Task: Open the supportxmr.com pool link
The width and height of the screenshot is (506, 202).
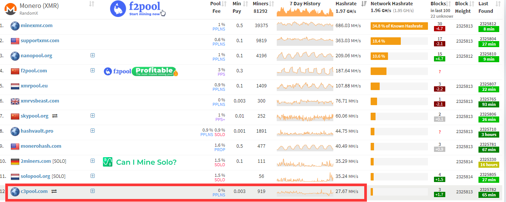Action: [x=40, y=41]
